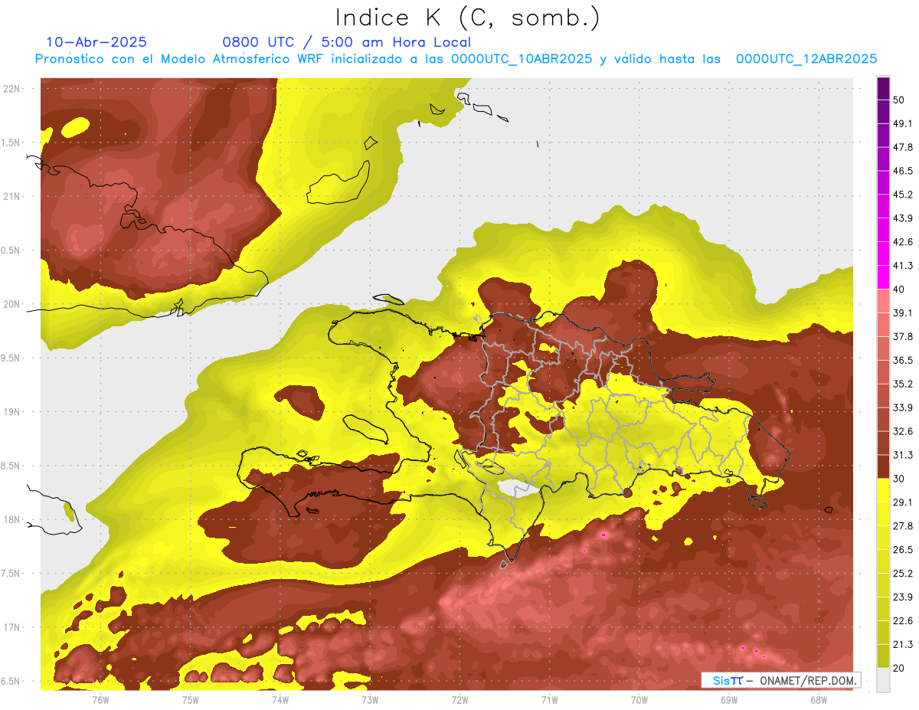Image resolution: width=919 pixels, height=710 pixels.
Task: Click the 'Indice K (C, somb.)' title
Action: 467,18
